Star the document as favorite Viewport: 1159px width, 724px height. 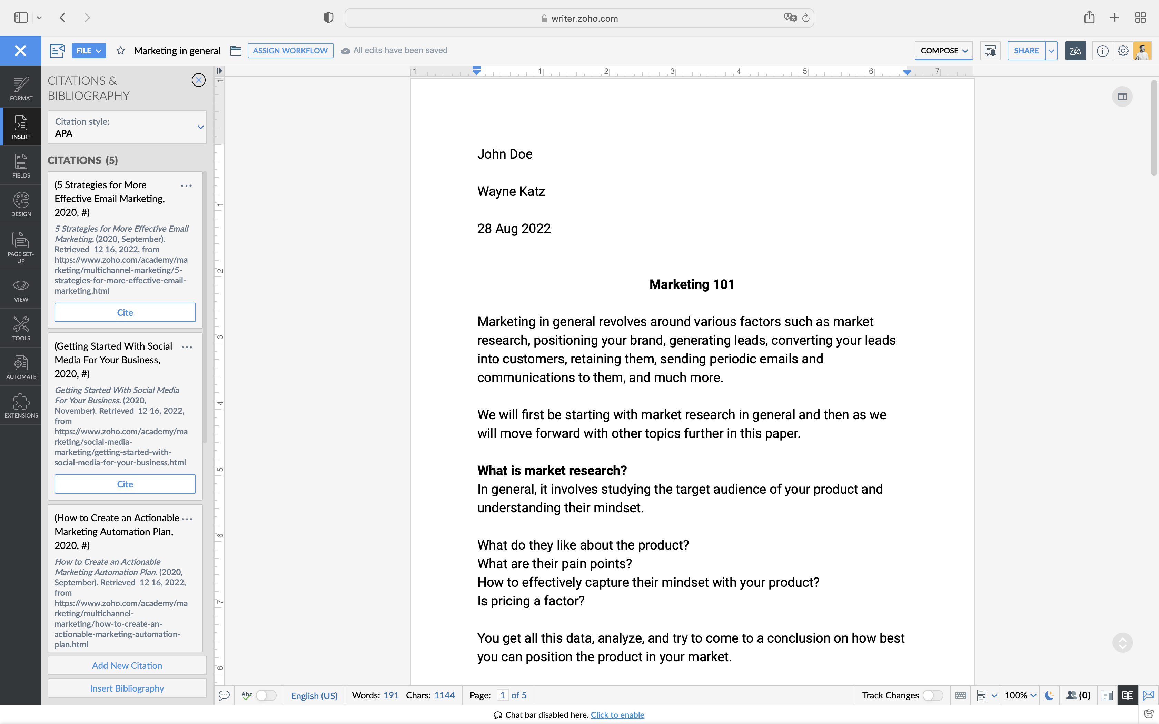click(121, 51)
